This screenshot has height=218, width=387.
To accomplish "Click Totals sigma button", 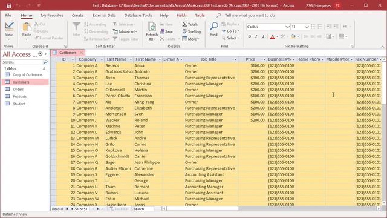I will (x=190, y=24).
